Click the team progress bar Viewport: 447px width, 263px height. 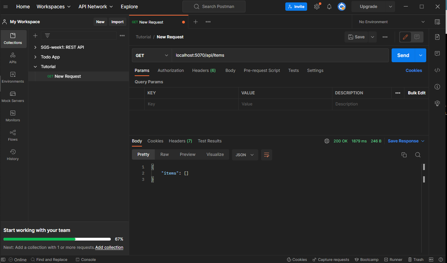coord(57,239)
